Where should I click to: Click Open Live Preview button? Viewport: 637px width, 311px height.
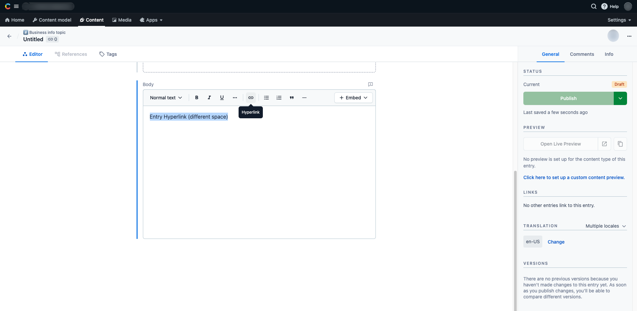(561, 144)
